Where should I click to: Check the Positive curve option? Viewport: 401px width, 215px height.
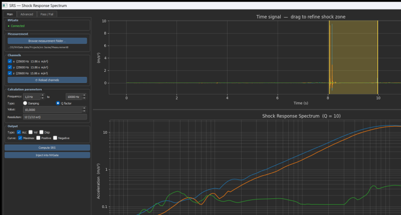(x=39, y=138)
